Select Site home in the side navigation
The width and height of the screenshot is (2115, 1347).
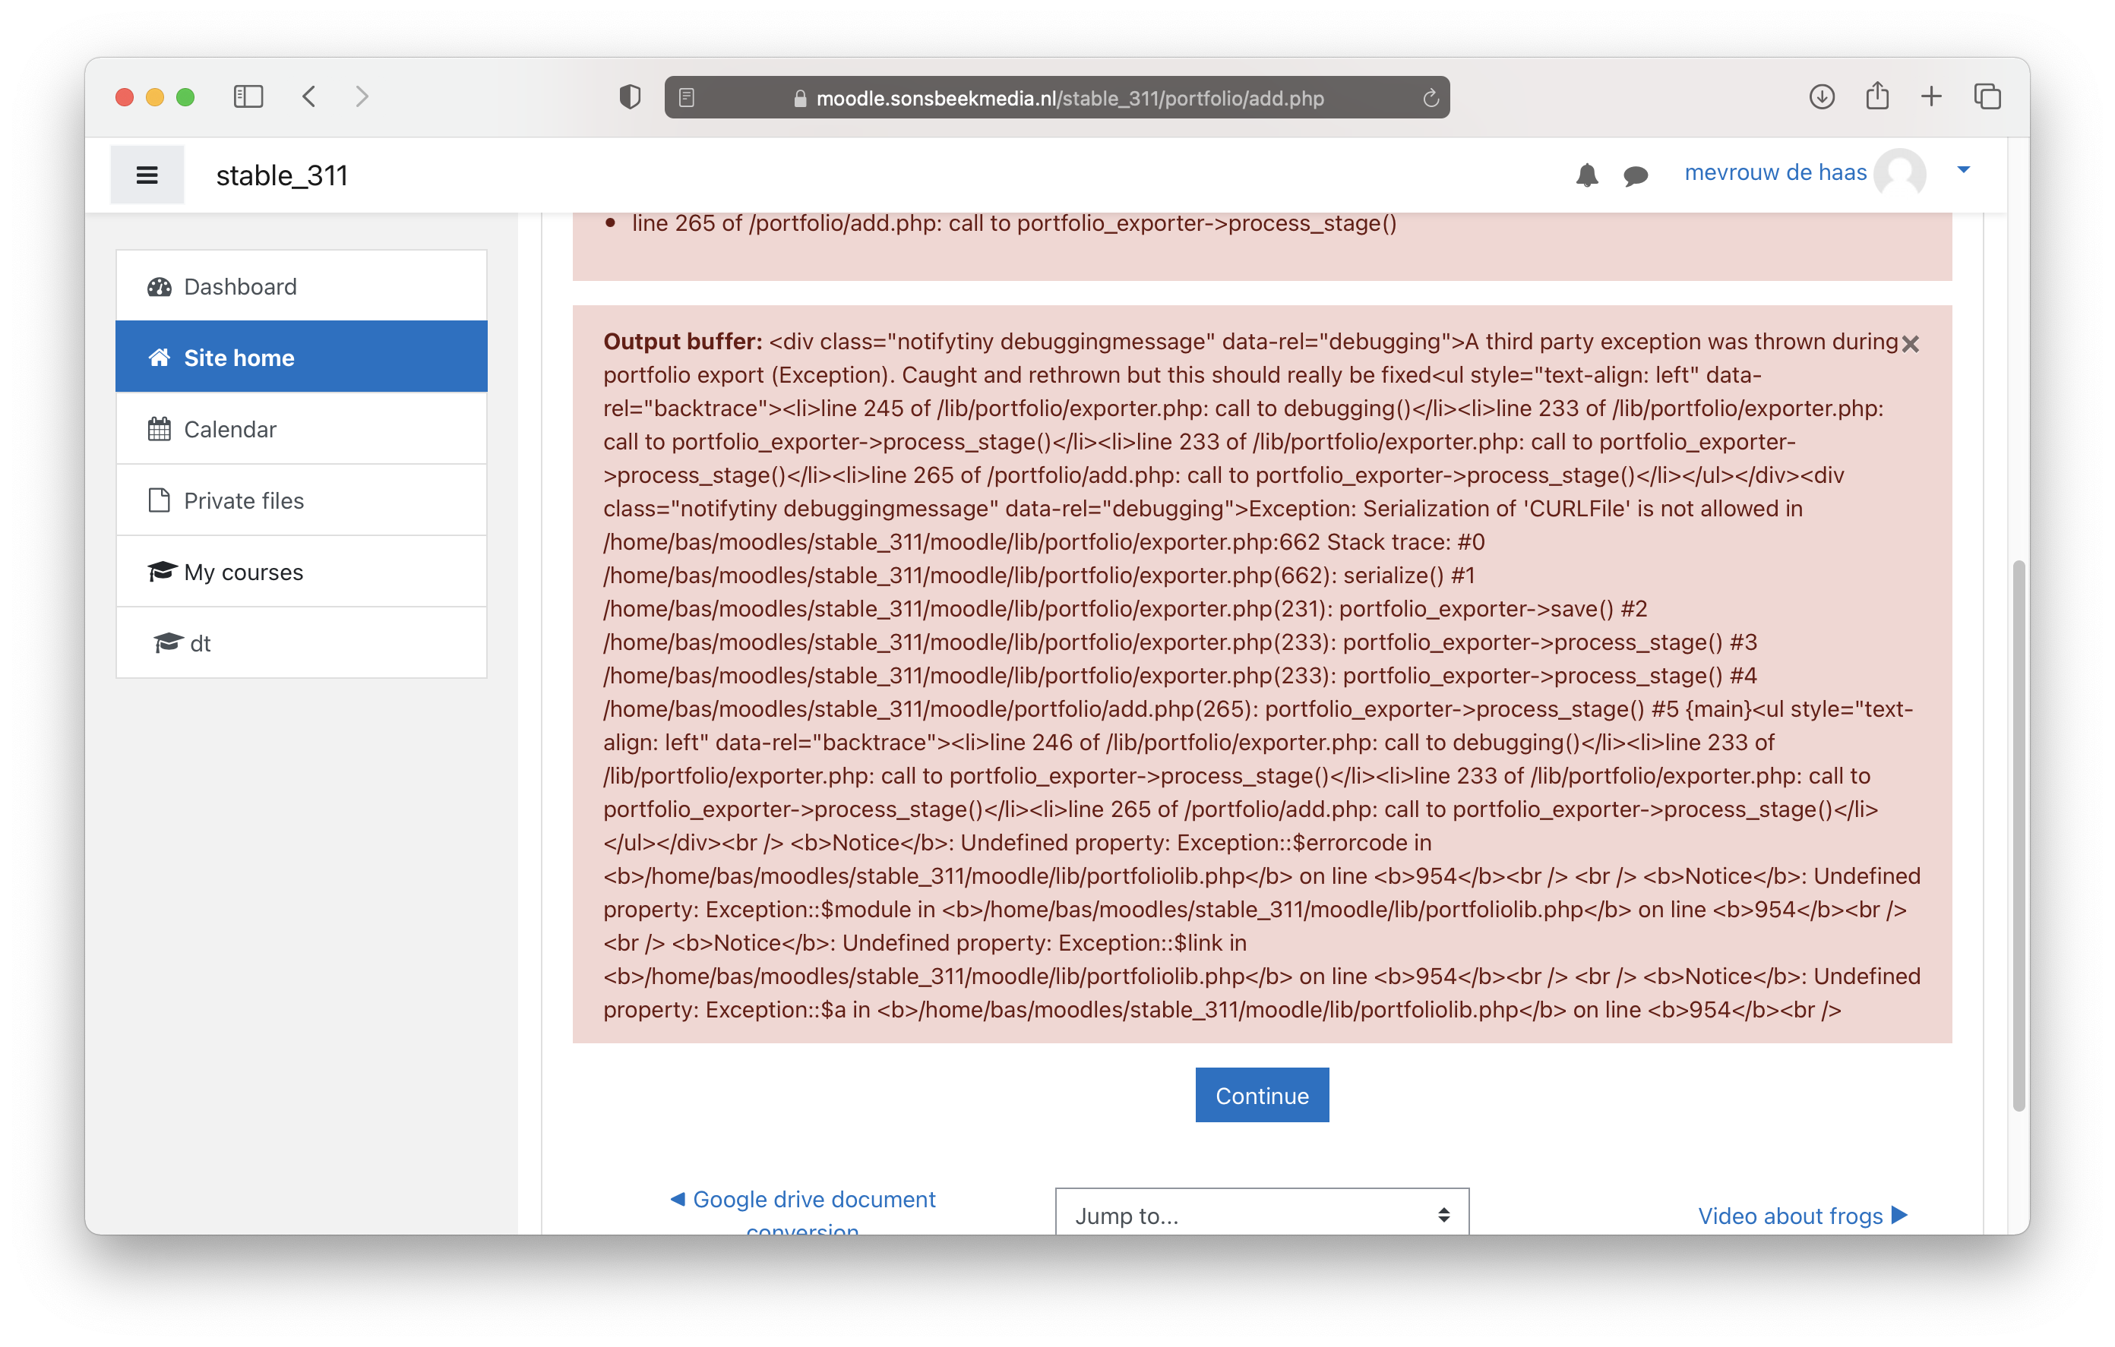[302, 358]
